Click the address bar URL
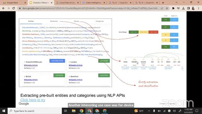Image resolution: width=202 pixels, height=114 pixels. point(90,8)
